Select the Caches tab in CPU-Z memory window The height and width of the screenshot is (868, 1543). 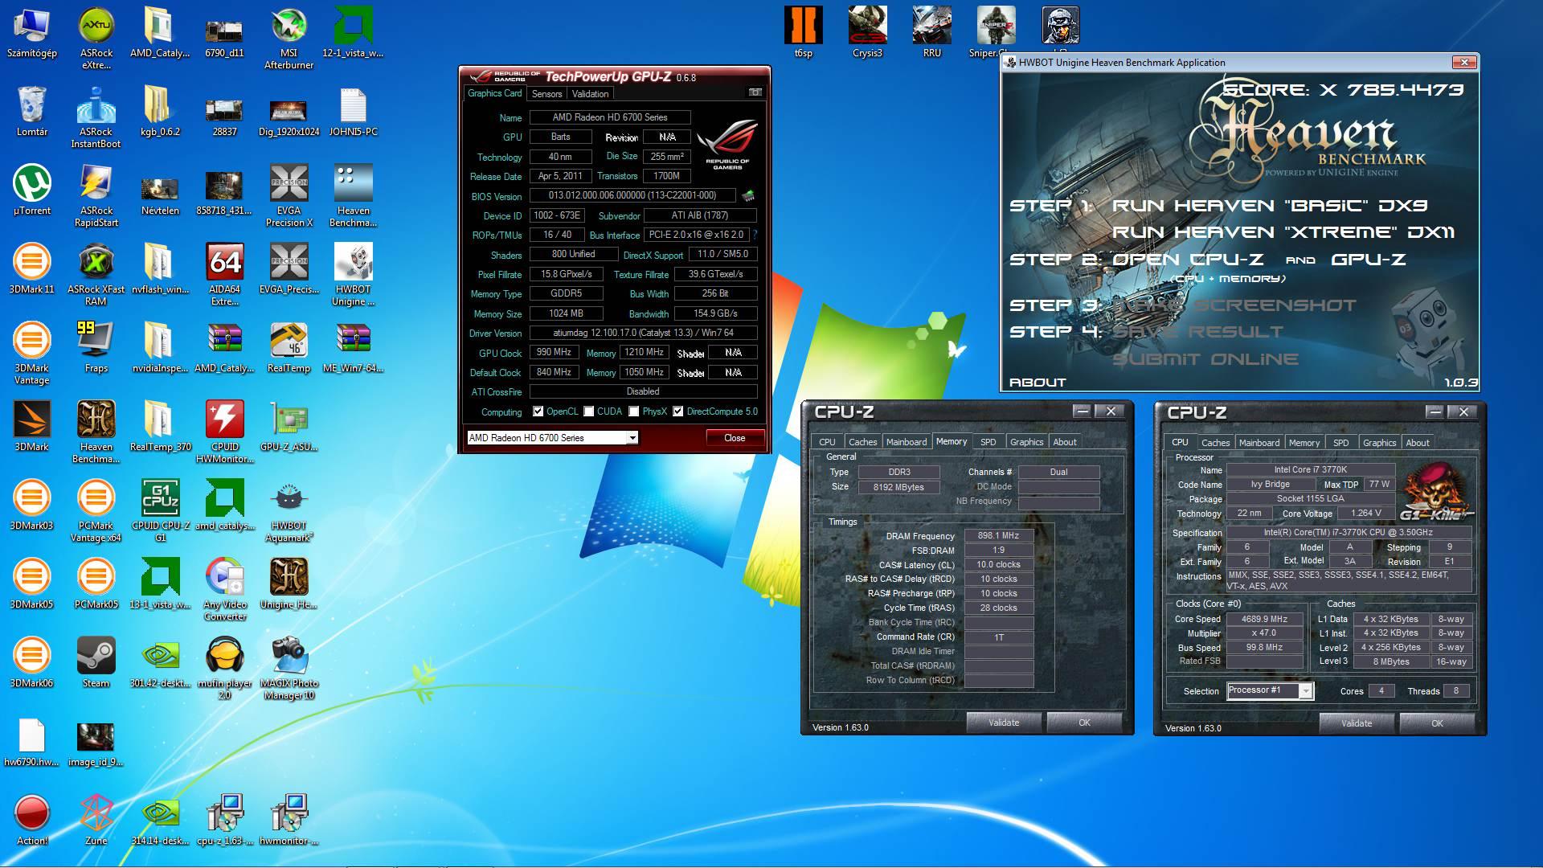click(x=862, y=442)
